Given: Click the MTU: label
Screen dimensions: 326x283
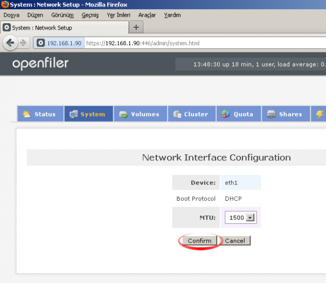Looking at the screenshot, I should pyautogui.click(x=207, y=217).
